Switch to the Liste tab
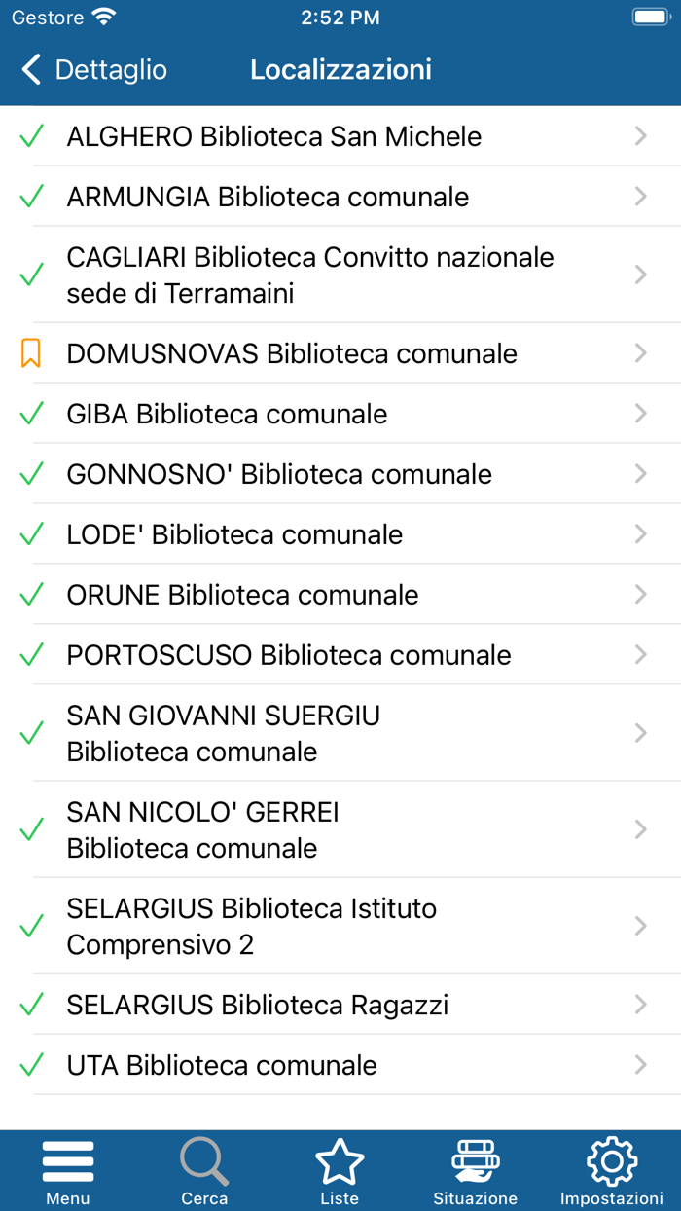Viewport: 681px width, 1211px height. 340,1170
